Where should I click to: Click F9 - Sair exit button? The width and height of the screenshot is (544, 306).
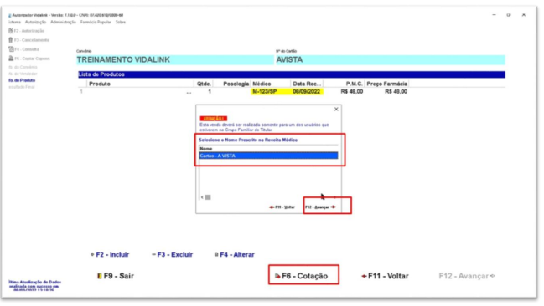(x=116, y=276)
